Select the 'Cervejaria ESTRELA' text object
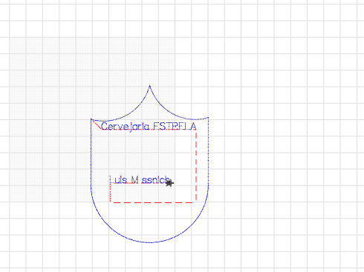 (x=149, y=127)
